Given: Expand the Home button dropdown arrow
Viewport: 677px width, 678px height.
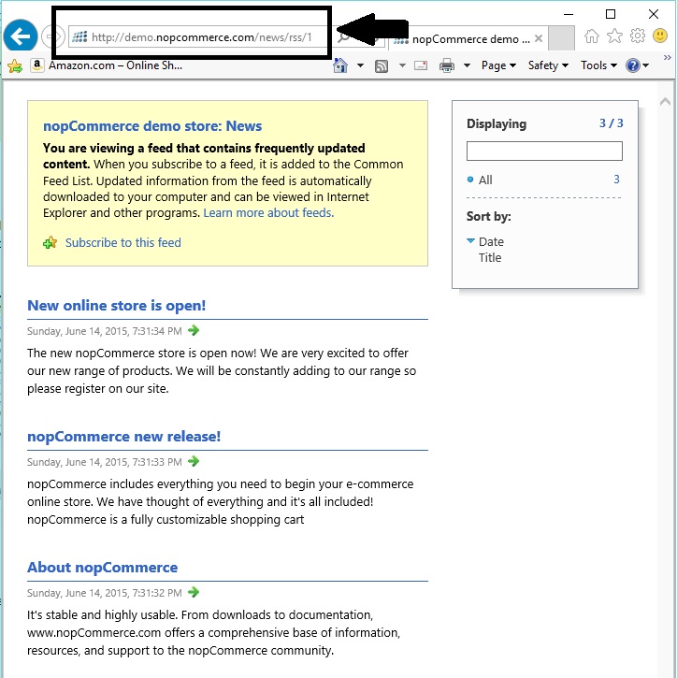Looking at the screenshot, I should pyautogui.click(x=360, y=65).
